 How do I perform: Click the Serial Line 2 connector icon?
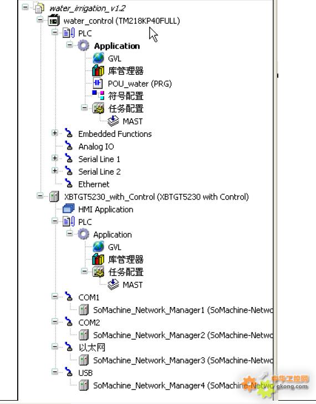(x=69, y=171)
